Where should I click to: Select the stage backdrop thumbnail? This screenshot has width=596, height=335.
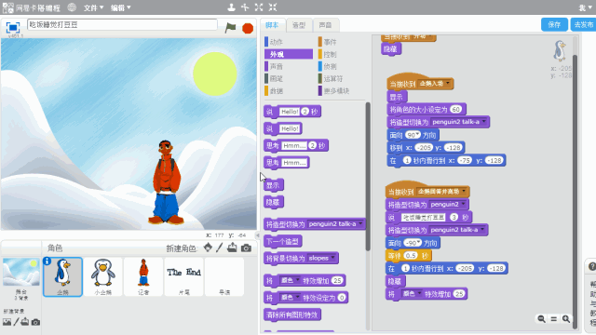click(20, 273)
